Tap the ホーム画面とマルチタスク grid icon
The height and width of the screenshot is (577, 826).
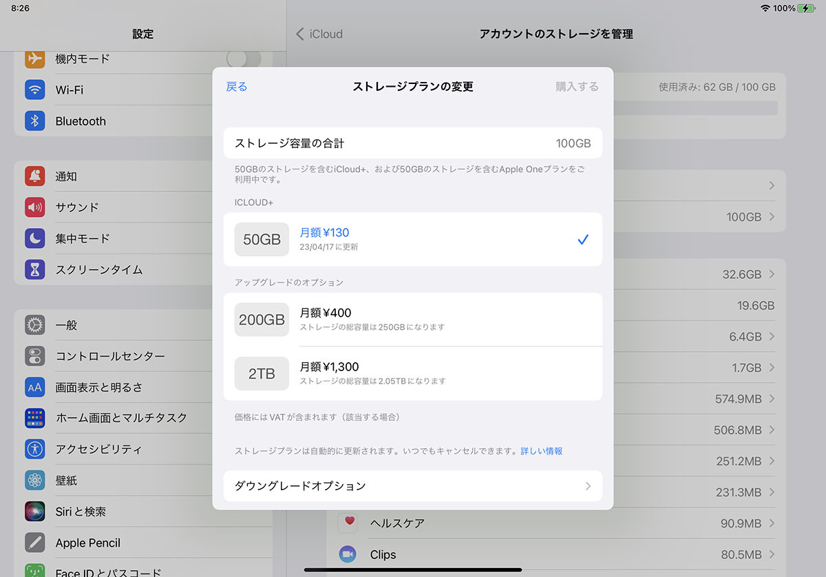pyautogui.click(x=35, y=418)
